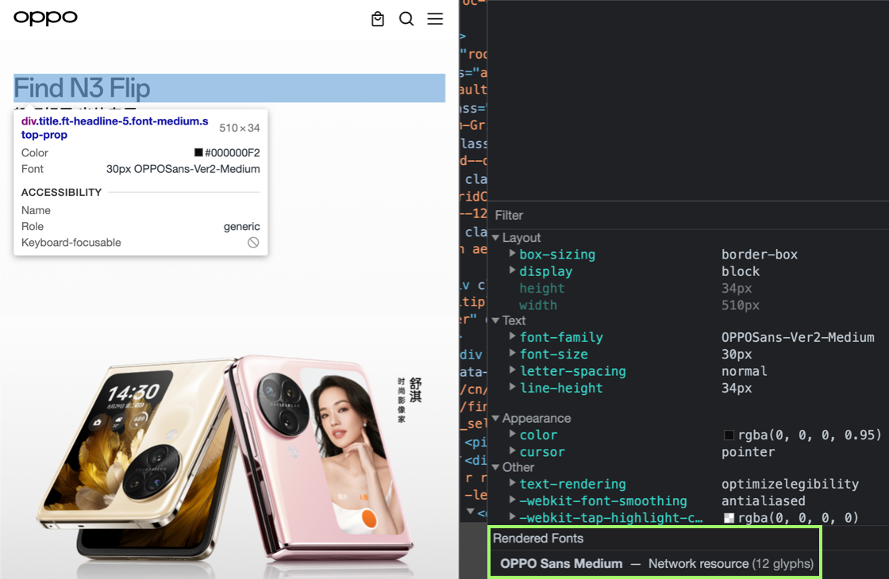Collapse the Text group
Screen dimensions: 889x579
tap(496, 320)
